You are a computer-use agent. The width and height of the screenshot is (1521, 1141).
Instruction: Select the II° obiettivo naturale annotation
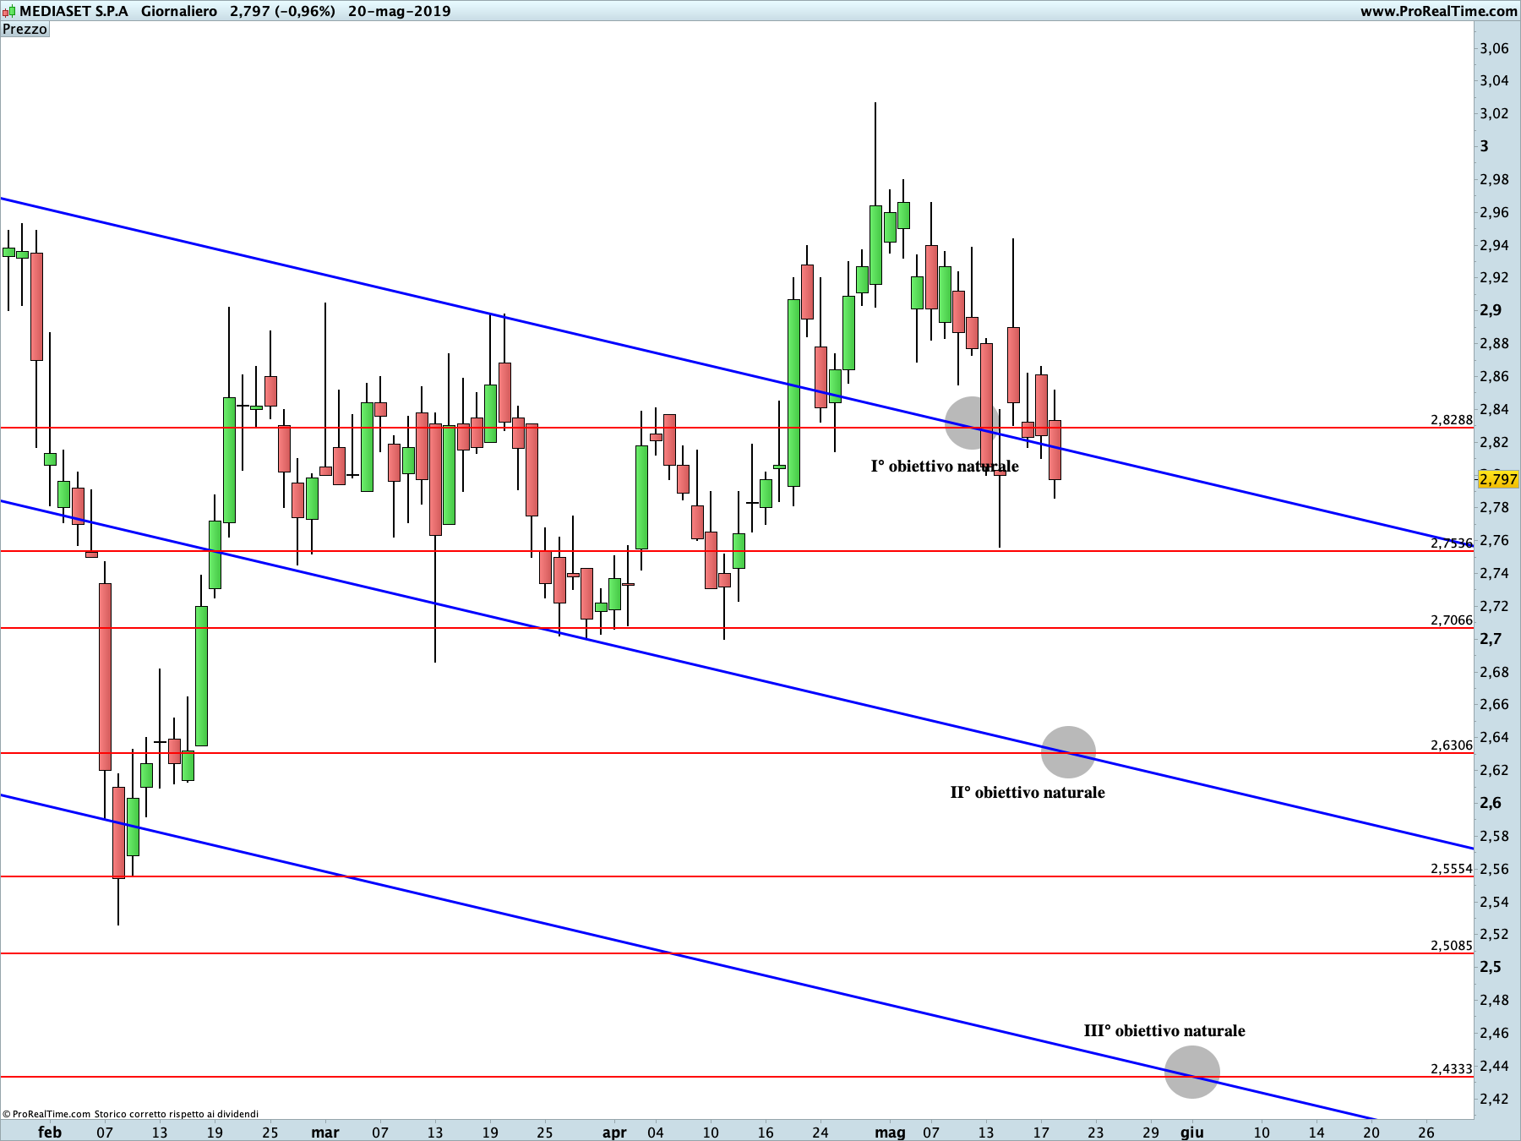[1028, 792]
